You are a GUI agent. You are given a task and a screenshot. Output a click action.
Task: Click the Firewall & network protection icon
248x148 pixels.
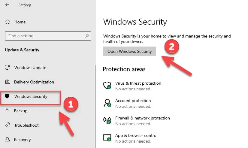107,120
